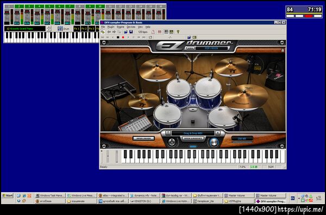Click the Windows Start button
This screenshot has height=215, width=326.
click(x=8, y=195)
